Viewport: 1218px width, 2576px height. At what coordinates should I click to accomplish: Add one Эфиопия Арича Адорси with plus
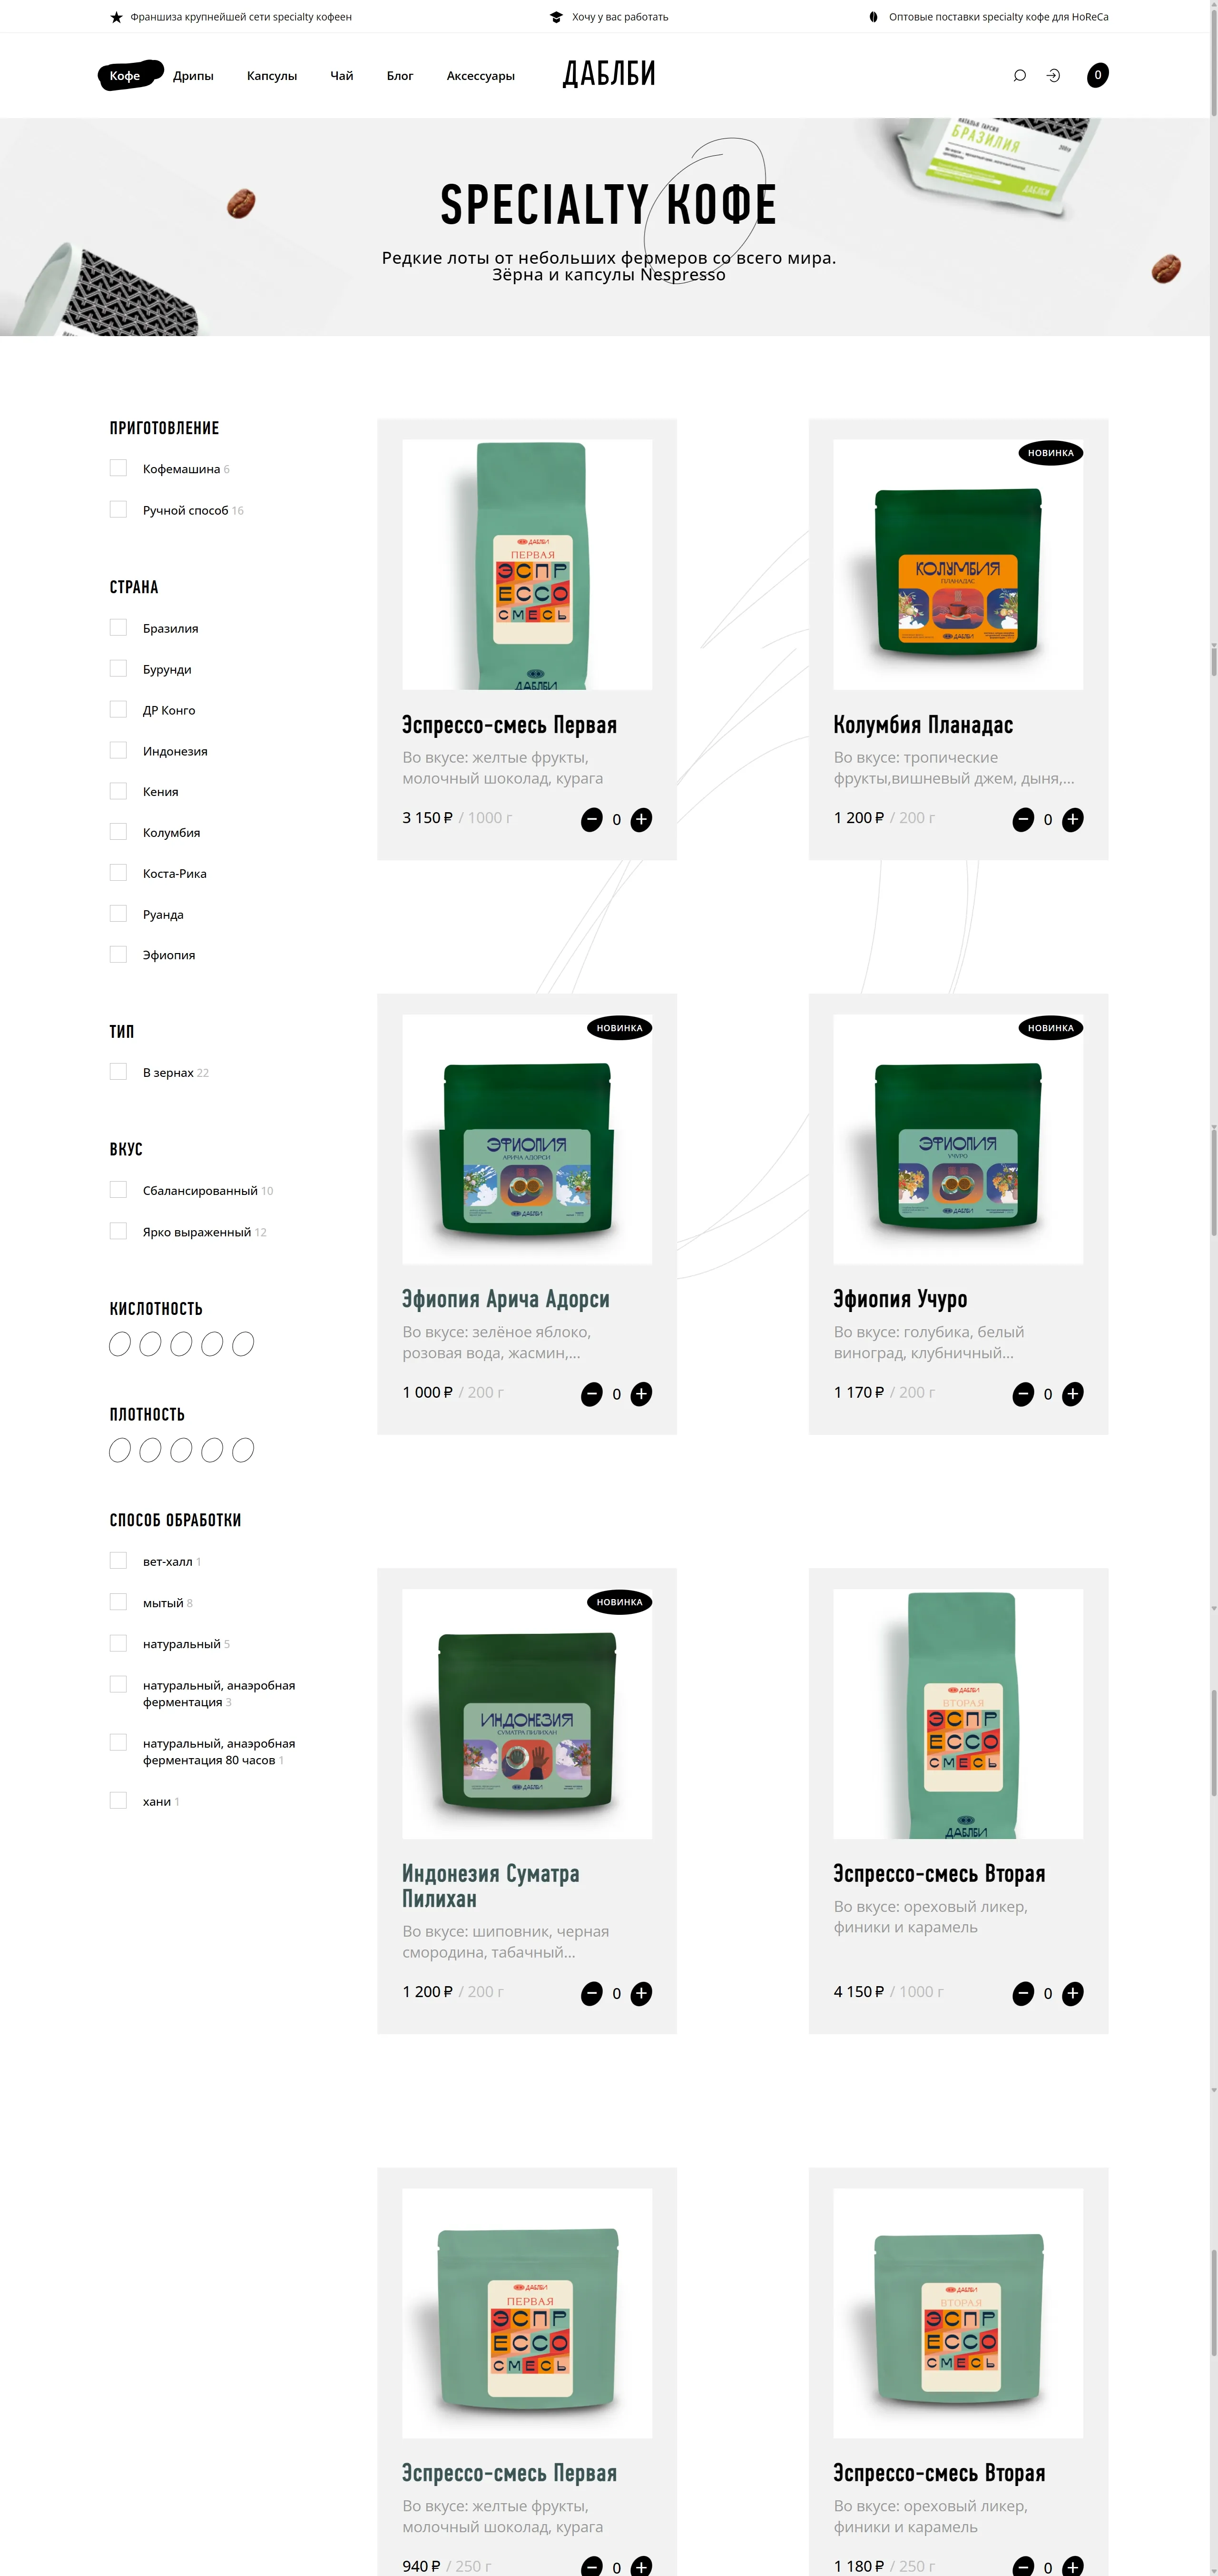[641, 1394]
